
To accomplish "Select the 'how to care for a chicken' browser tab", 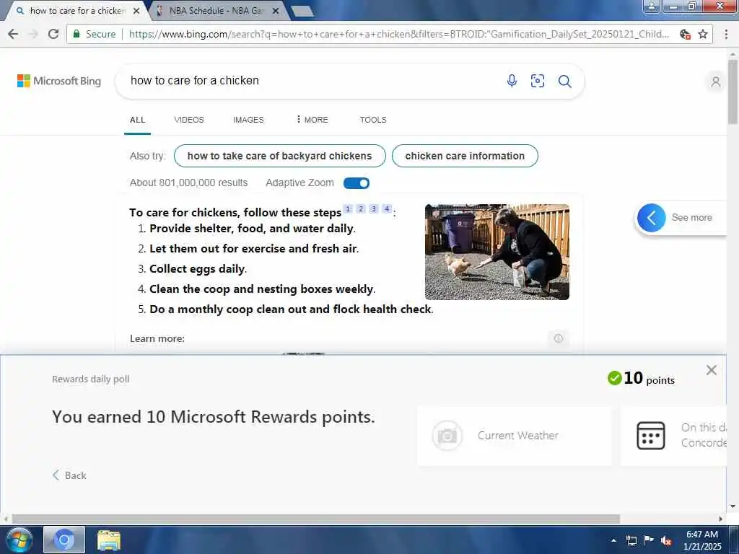I will click(x=76, y=10).
